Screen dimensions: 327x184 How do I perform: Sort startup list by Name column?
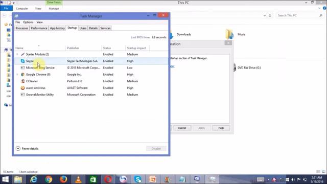click(40, 48)
